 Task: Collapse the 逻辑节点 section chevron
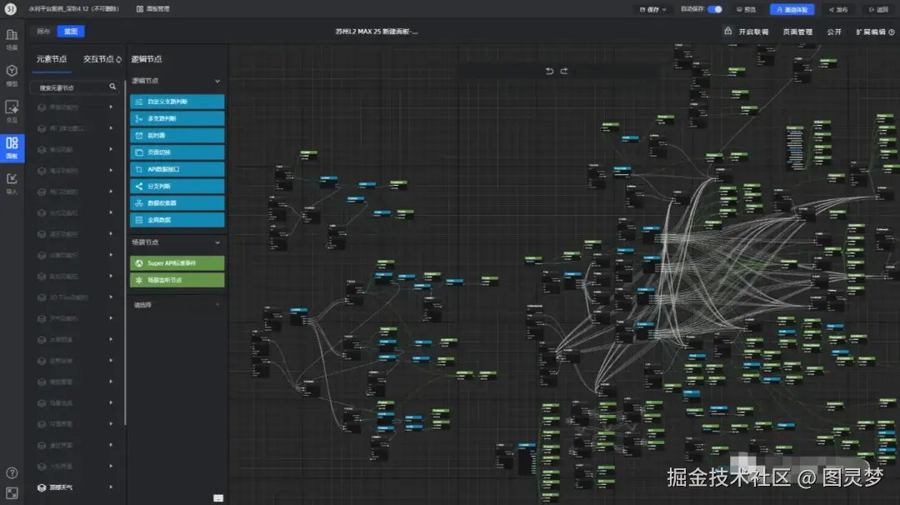click(x=217, y=81)
